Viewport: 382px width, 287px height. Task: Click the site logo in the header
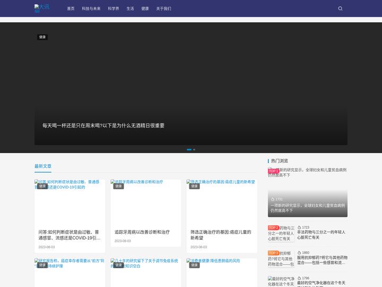point(42,9)
